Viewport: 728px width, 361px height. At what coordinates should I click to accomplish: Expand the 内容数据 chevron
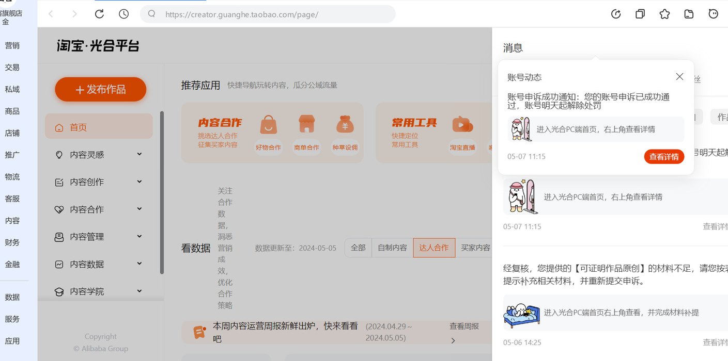(140, 263)
